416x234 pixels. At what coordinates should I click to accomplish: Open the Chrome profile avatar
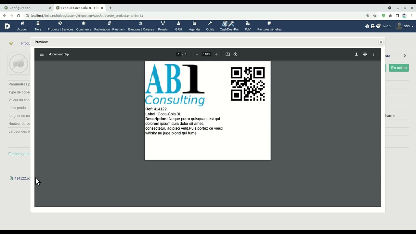(x=404, y=16)
